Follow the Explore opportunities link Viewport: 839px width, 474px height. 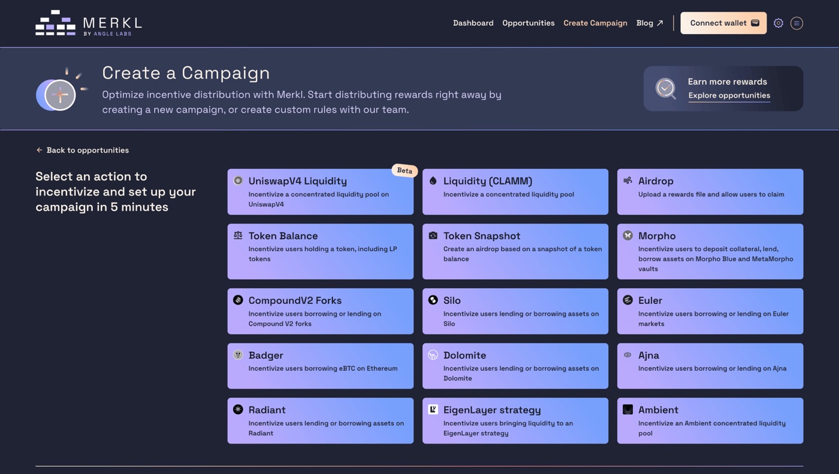coord(729,95)
